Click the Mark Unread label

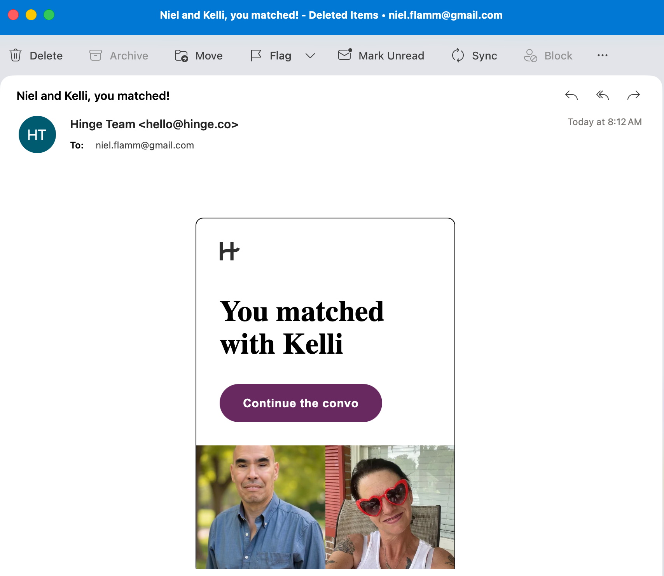click(x=391, y=56)
